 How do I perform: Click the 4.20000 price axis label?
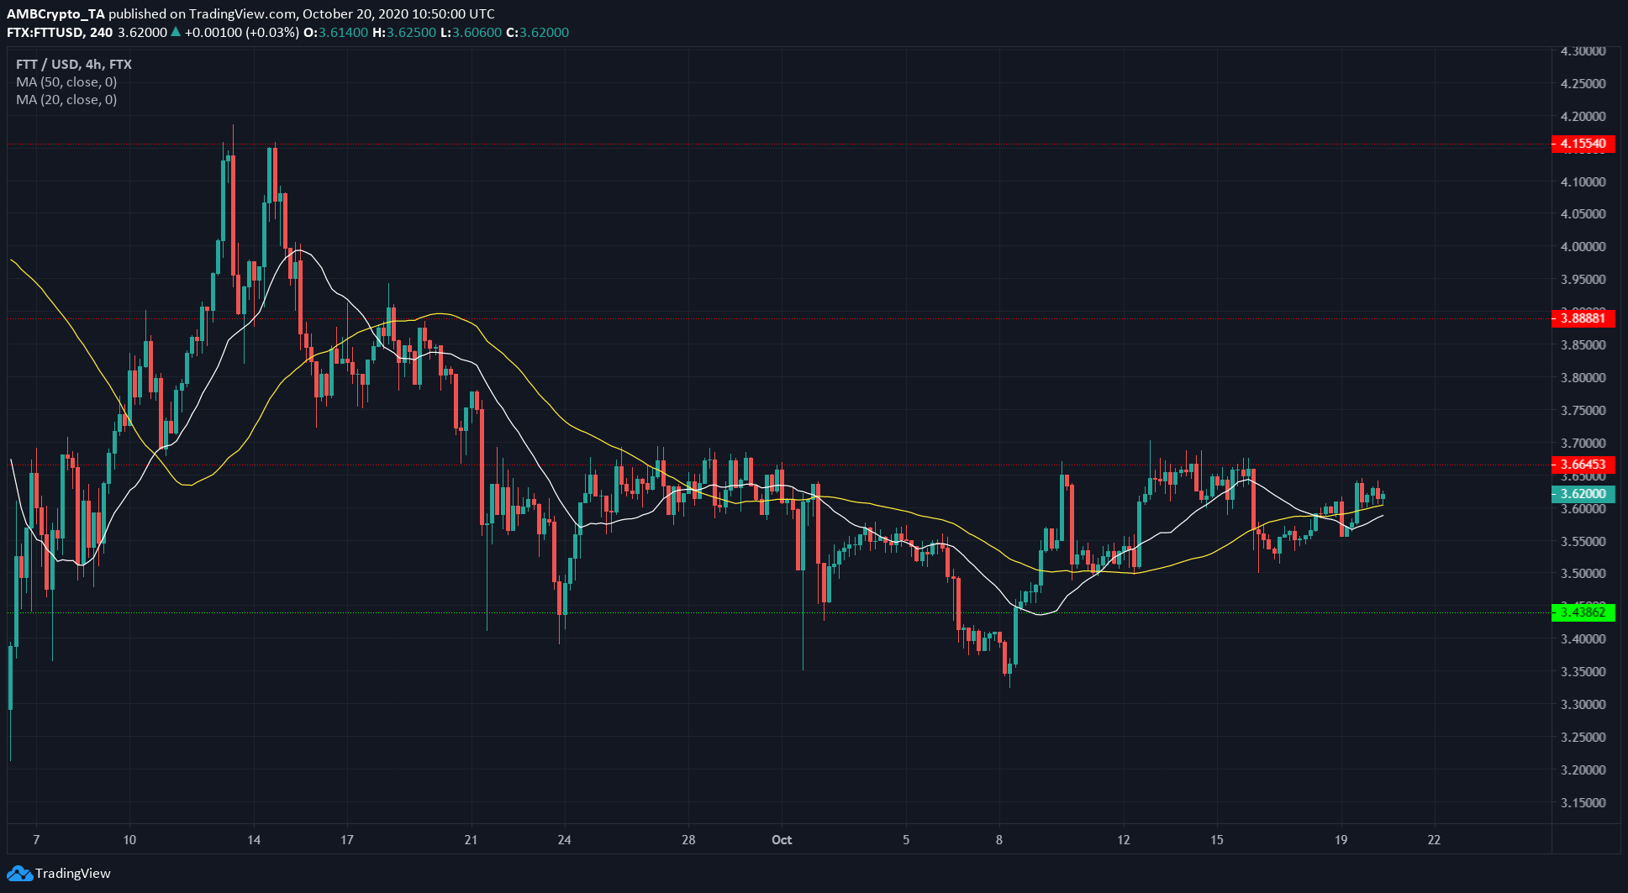coord(1583,117)
